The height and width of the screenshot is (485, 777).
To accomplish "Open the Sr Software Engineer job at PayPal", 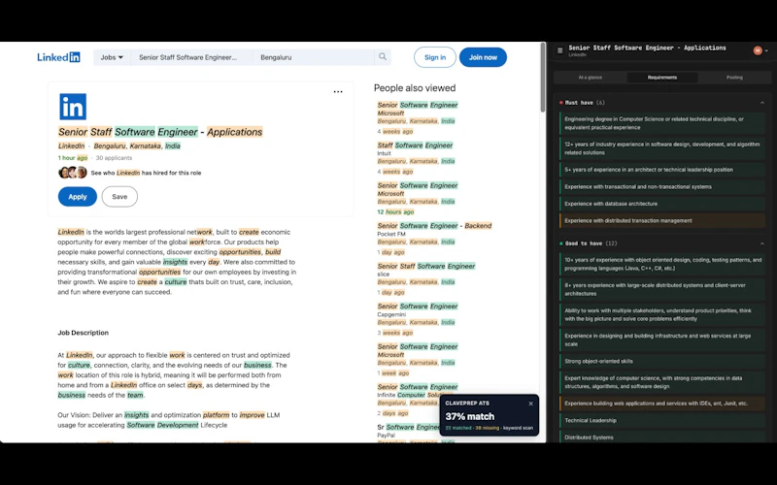I will tap(408, 427).
